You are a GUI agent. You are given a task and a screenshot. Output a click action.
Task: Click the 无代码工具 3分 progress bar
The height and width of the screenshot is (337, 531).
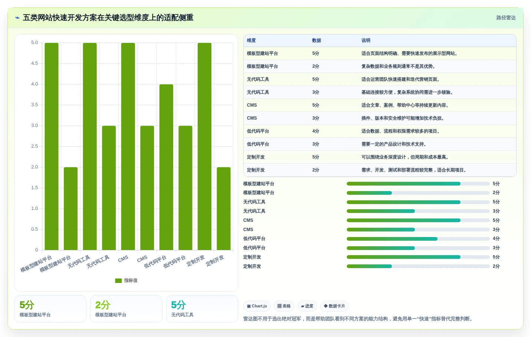418,211
